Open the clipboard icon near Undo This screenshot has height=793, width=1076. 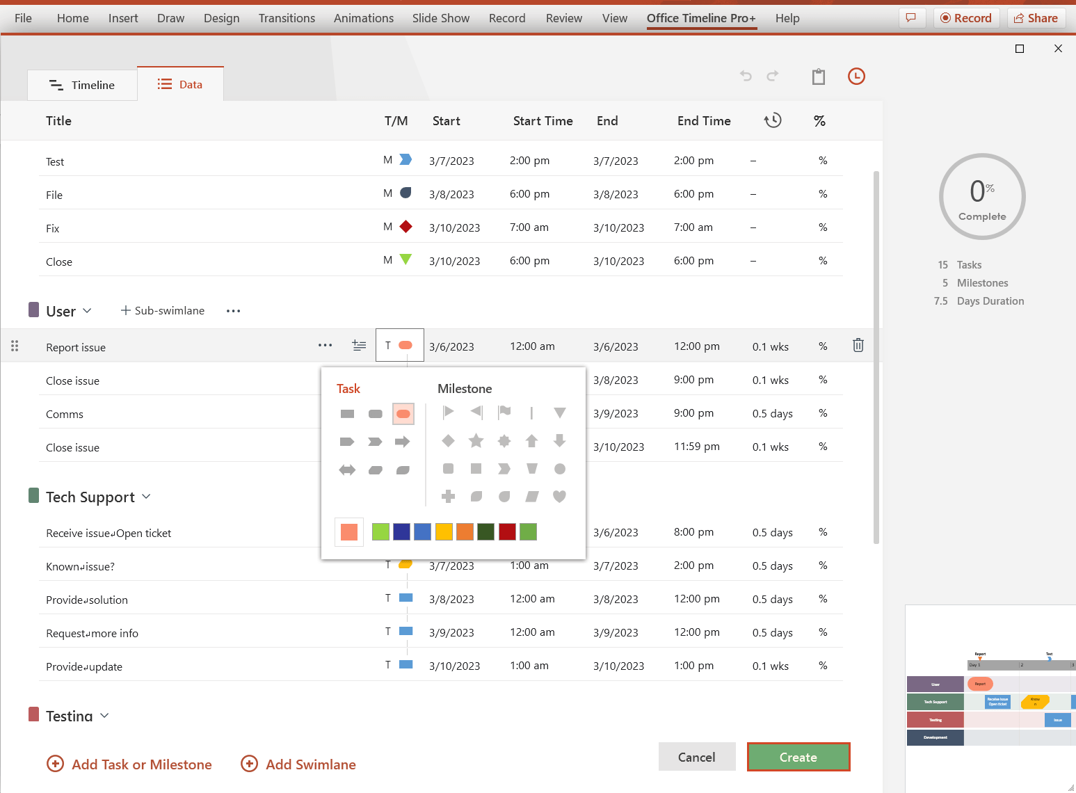click(818, 77)
